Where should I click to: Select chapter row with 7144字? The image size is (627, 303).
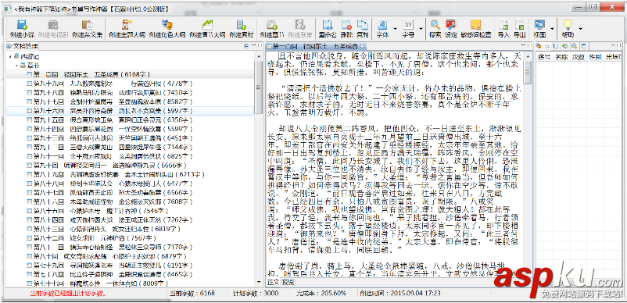tap(131, 148)
